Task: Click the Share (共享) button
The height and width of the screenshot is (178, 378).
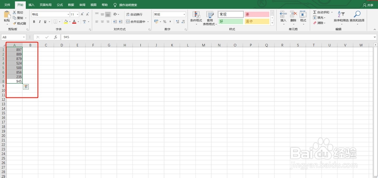Action: pos(368,5)
